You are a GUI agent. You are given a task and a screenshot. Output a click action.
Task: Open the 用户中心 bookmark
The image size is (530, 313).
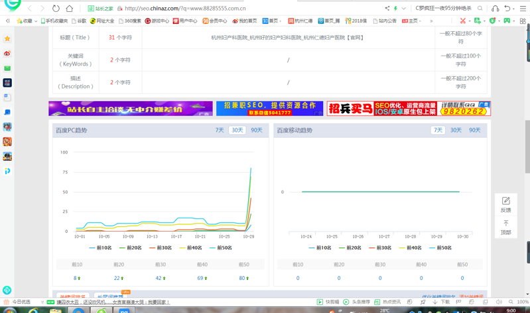(x=185, y=21)
